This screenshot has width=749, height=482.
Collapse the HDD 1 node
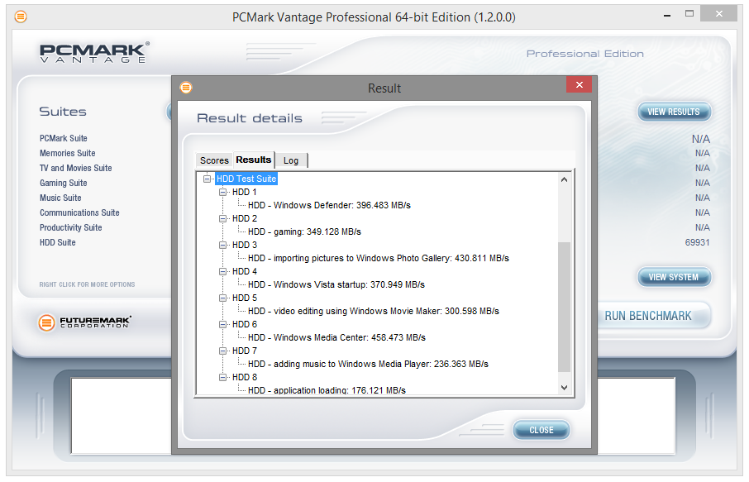(x=222, y=192)
